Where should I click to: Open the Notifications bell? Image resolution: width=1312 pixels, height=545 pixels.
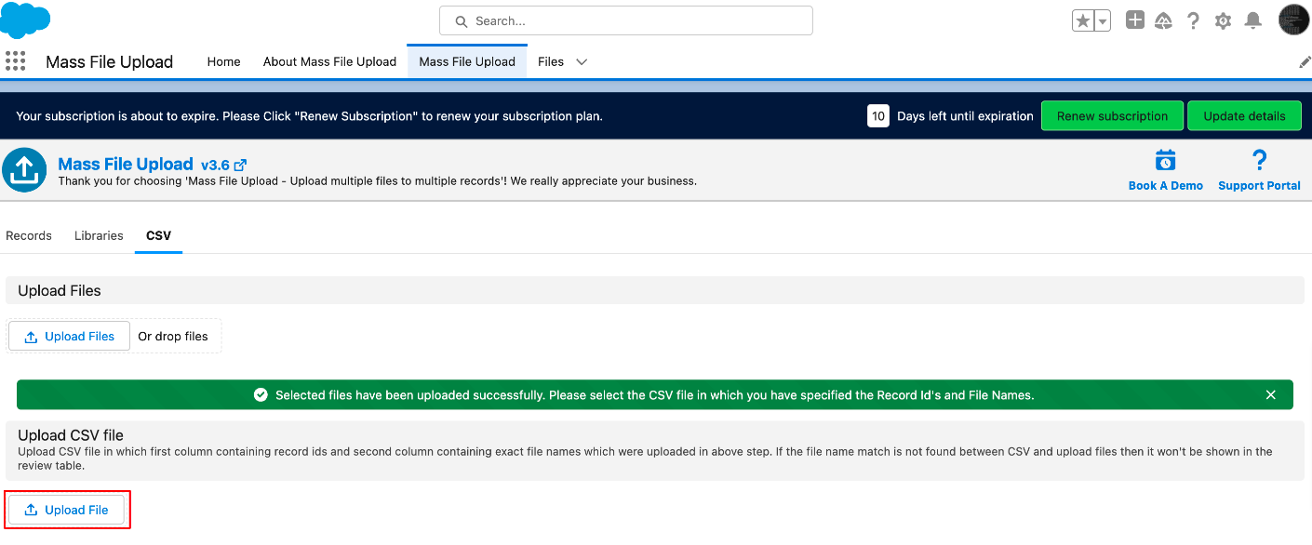coord(1253,20)
